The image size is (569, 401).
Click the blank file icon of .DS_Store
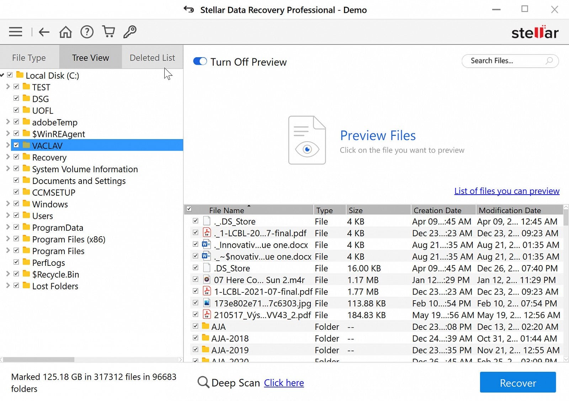207,268
